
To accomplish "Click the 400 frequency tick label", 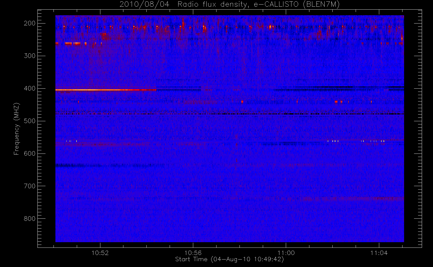I will coord(30,88).
